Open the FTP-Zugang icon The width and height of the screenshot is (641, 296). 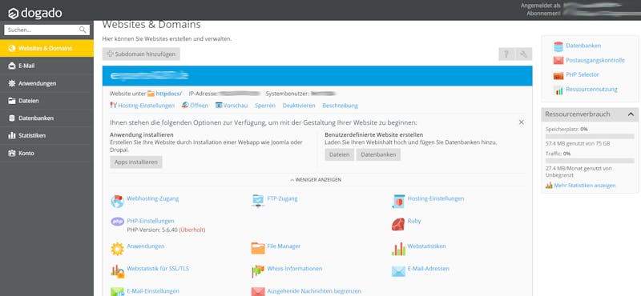coord(257,202)
